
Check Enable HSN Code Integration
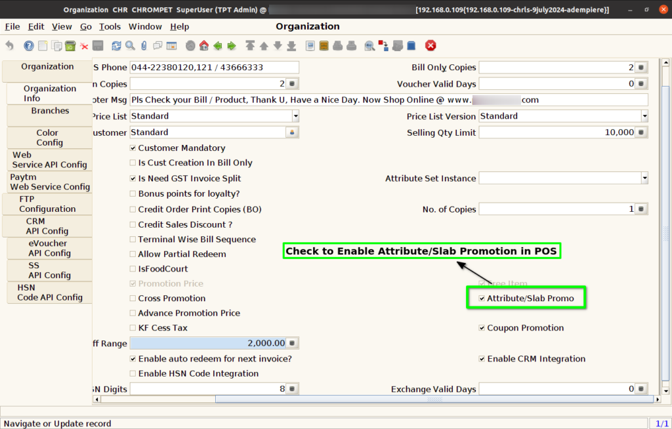click(133, 374)
